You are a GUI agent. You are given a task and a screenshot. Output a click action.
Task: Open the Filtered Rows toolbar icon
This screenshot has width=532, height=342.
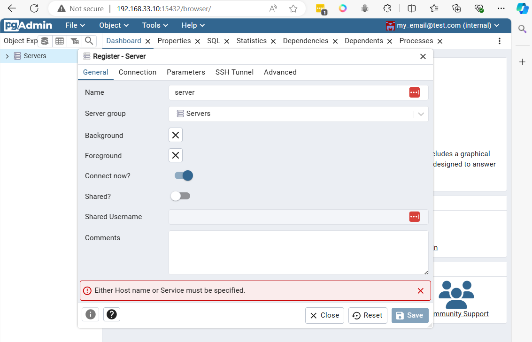pyautogui.click(x=74, y=41)
